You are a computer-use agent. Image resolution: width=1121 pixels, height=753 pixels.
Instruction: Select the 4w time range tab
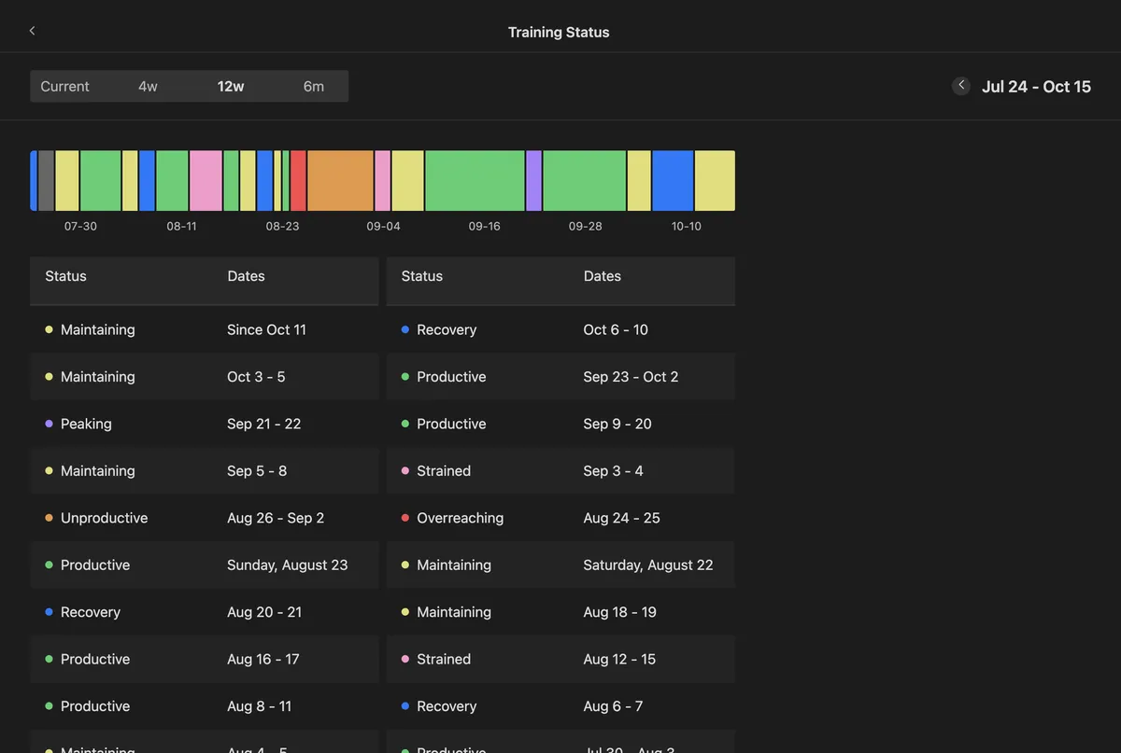coord(148,86)
